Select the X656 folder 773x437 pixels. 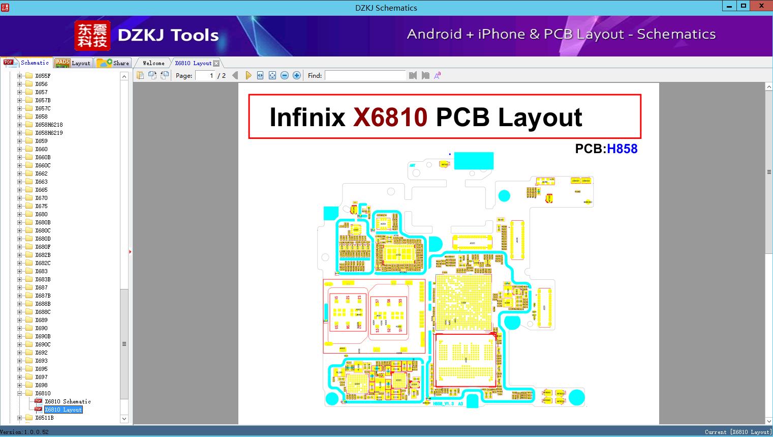pyautogui.click(x=41, y=84)
